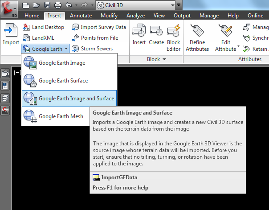Save the drawing with floppy disk icon
The image size is (269, 210).
click(47, 5)
